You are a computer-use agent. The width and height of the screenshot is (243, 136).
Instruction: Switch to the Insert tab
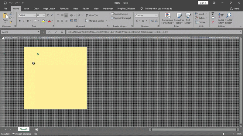(x=26, y=9)
